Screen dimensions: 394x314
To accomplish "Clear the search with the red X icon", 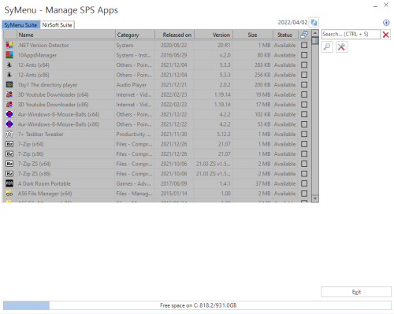I will coord(386,35).
